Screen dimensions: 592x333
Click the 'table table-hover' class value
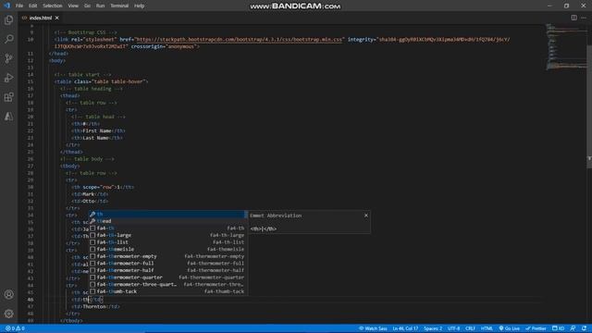117,81
